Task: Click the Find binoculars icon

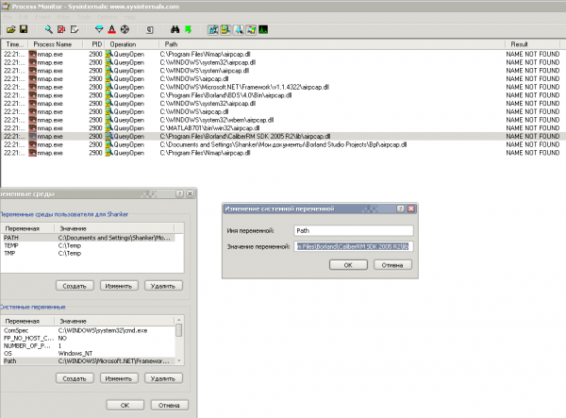Action: pyautogui.click(x=175, y=29)
